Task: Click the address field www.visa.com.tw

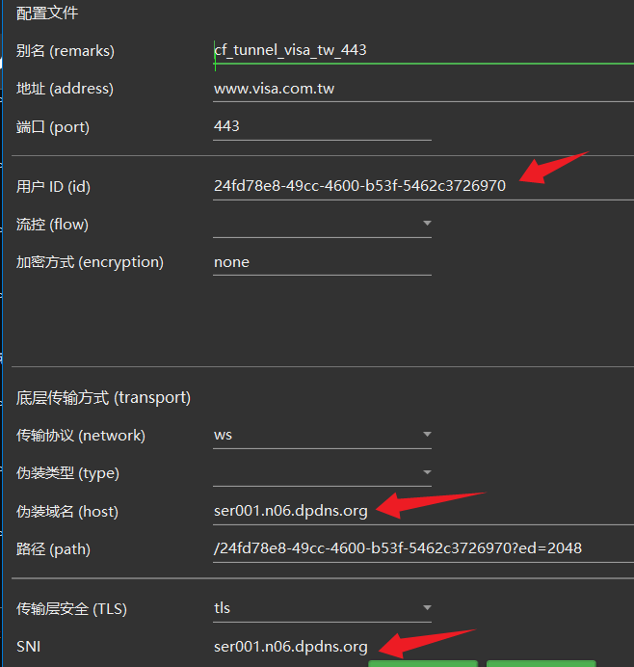Action: click(x=423, y=89)
